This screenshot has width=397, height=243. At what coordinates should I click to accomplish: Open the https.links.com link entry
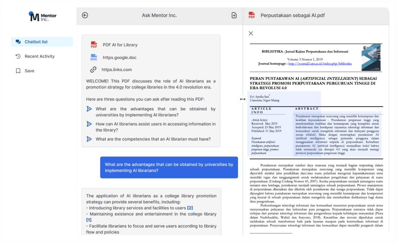[x=117, y=70]
